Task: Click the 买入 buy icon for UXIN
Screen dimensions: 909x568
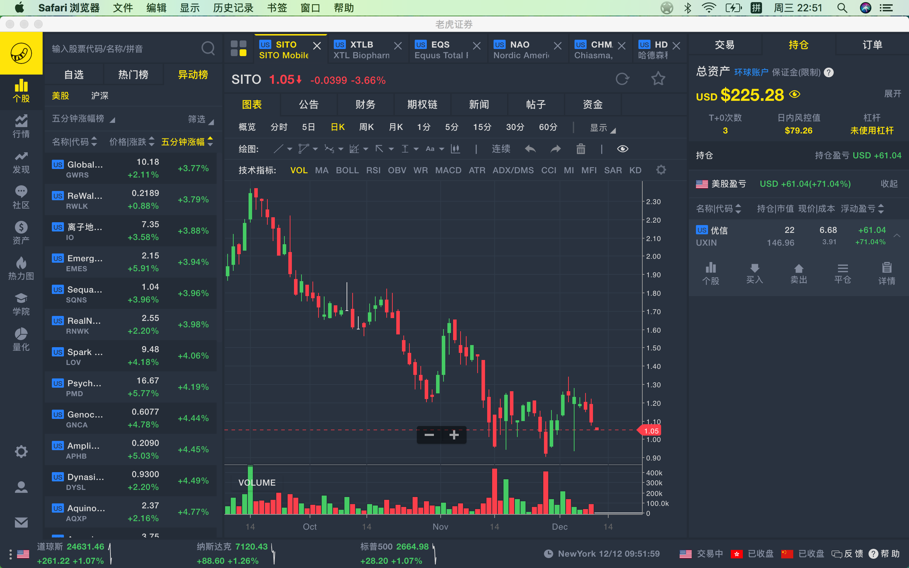Action: pos(755,273)
